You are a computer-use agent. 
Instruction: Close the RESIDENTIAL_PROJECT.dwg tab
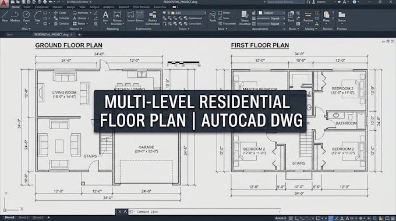point(72,34)
